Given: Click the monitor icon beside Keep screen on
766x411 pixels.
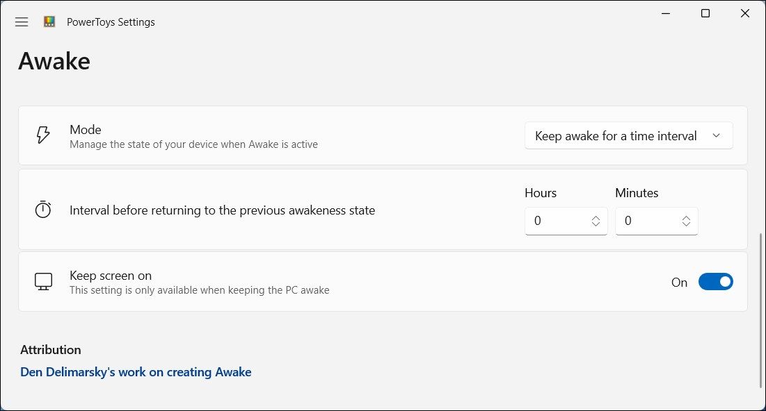Looking at the screenshot, I should [45, 281].
